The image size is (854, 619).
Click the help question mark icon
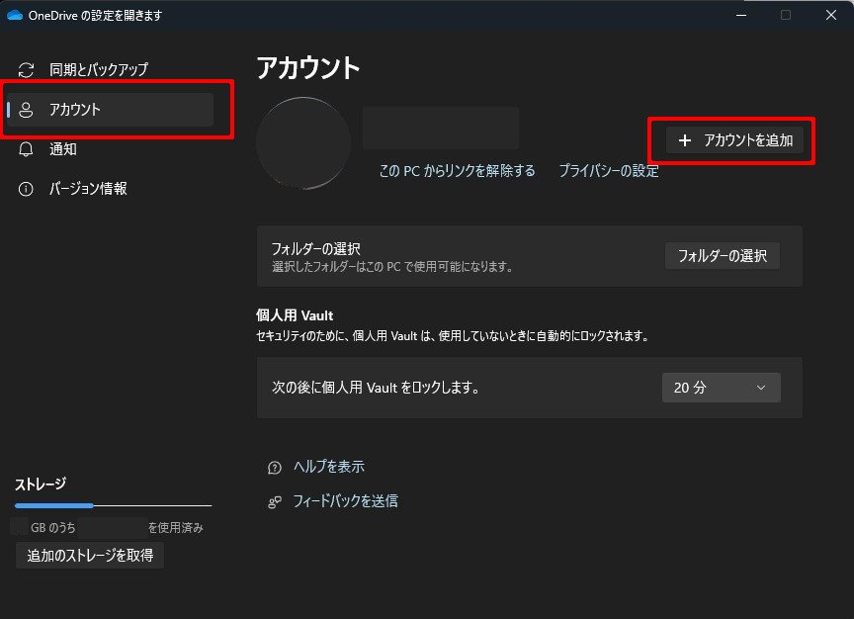pyautogui.click(x=275, y=467)
